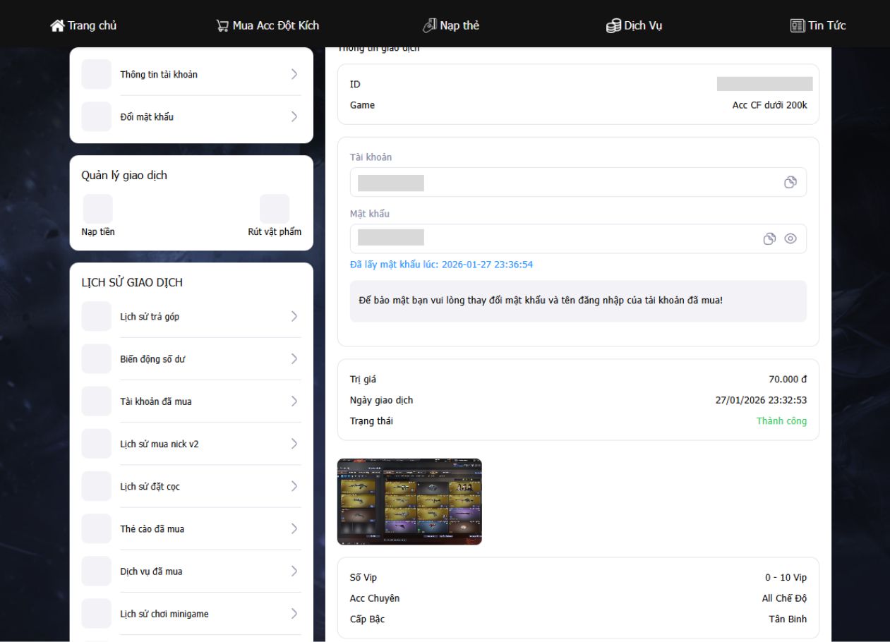Click the home icon beside Trang chủ
890x642 pixels.
pyautogui.click(x=57, y=25)
